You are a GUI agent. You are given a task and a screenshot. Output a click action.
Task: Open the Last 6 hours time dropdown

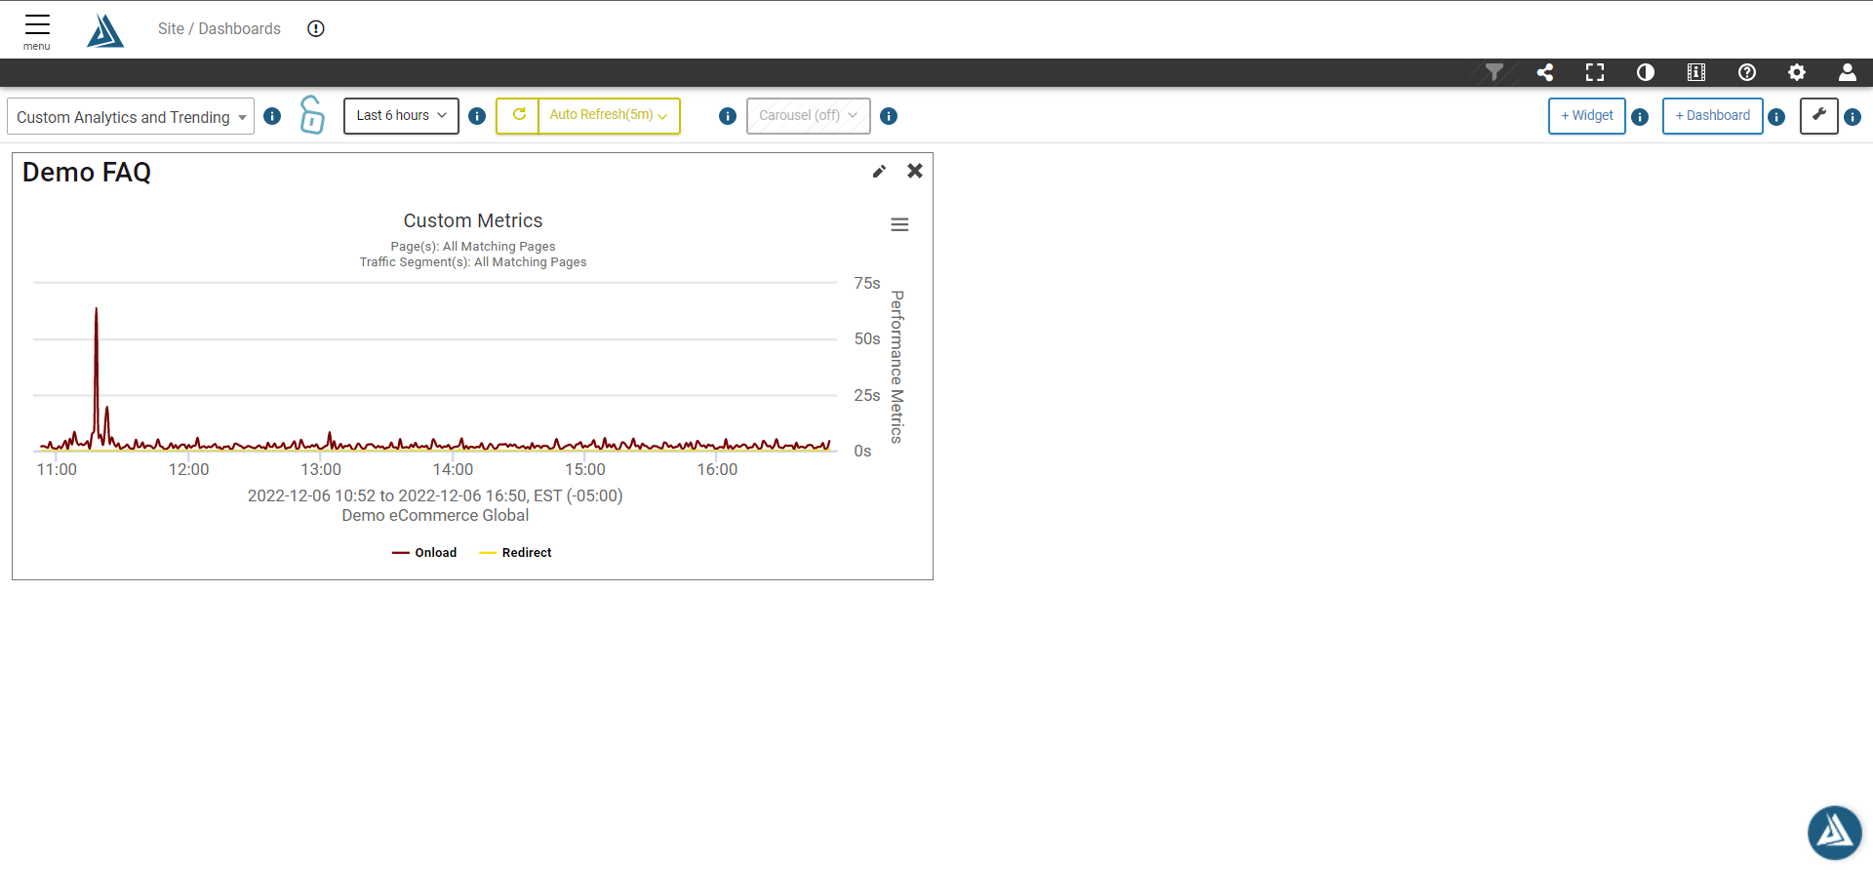(x=401, y=116)
